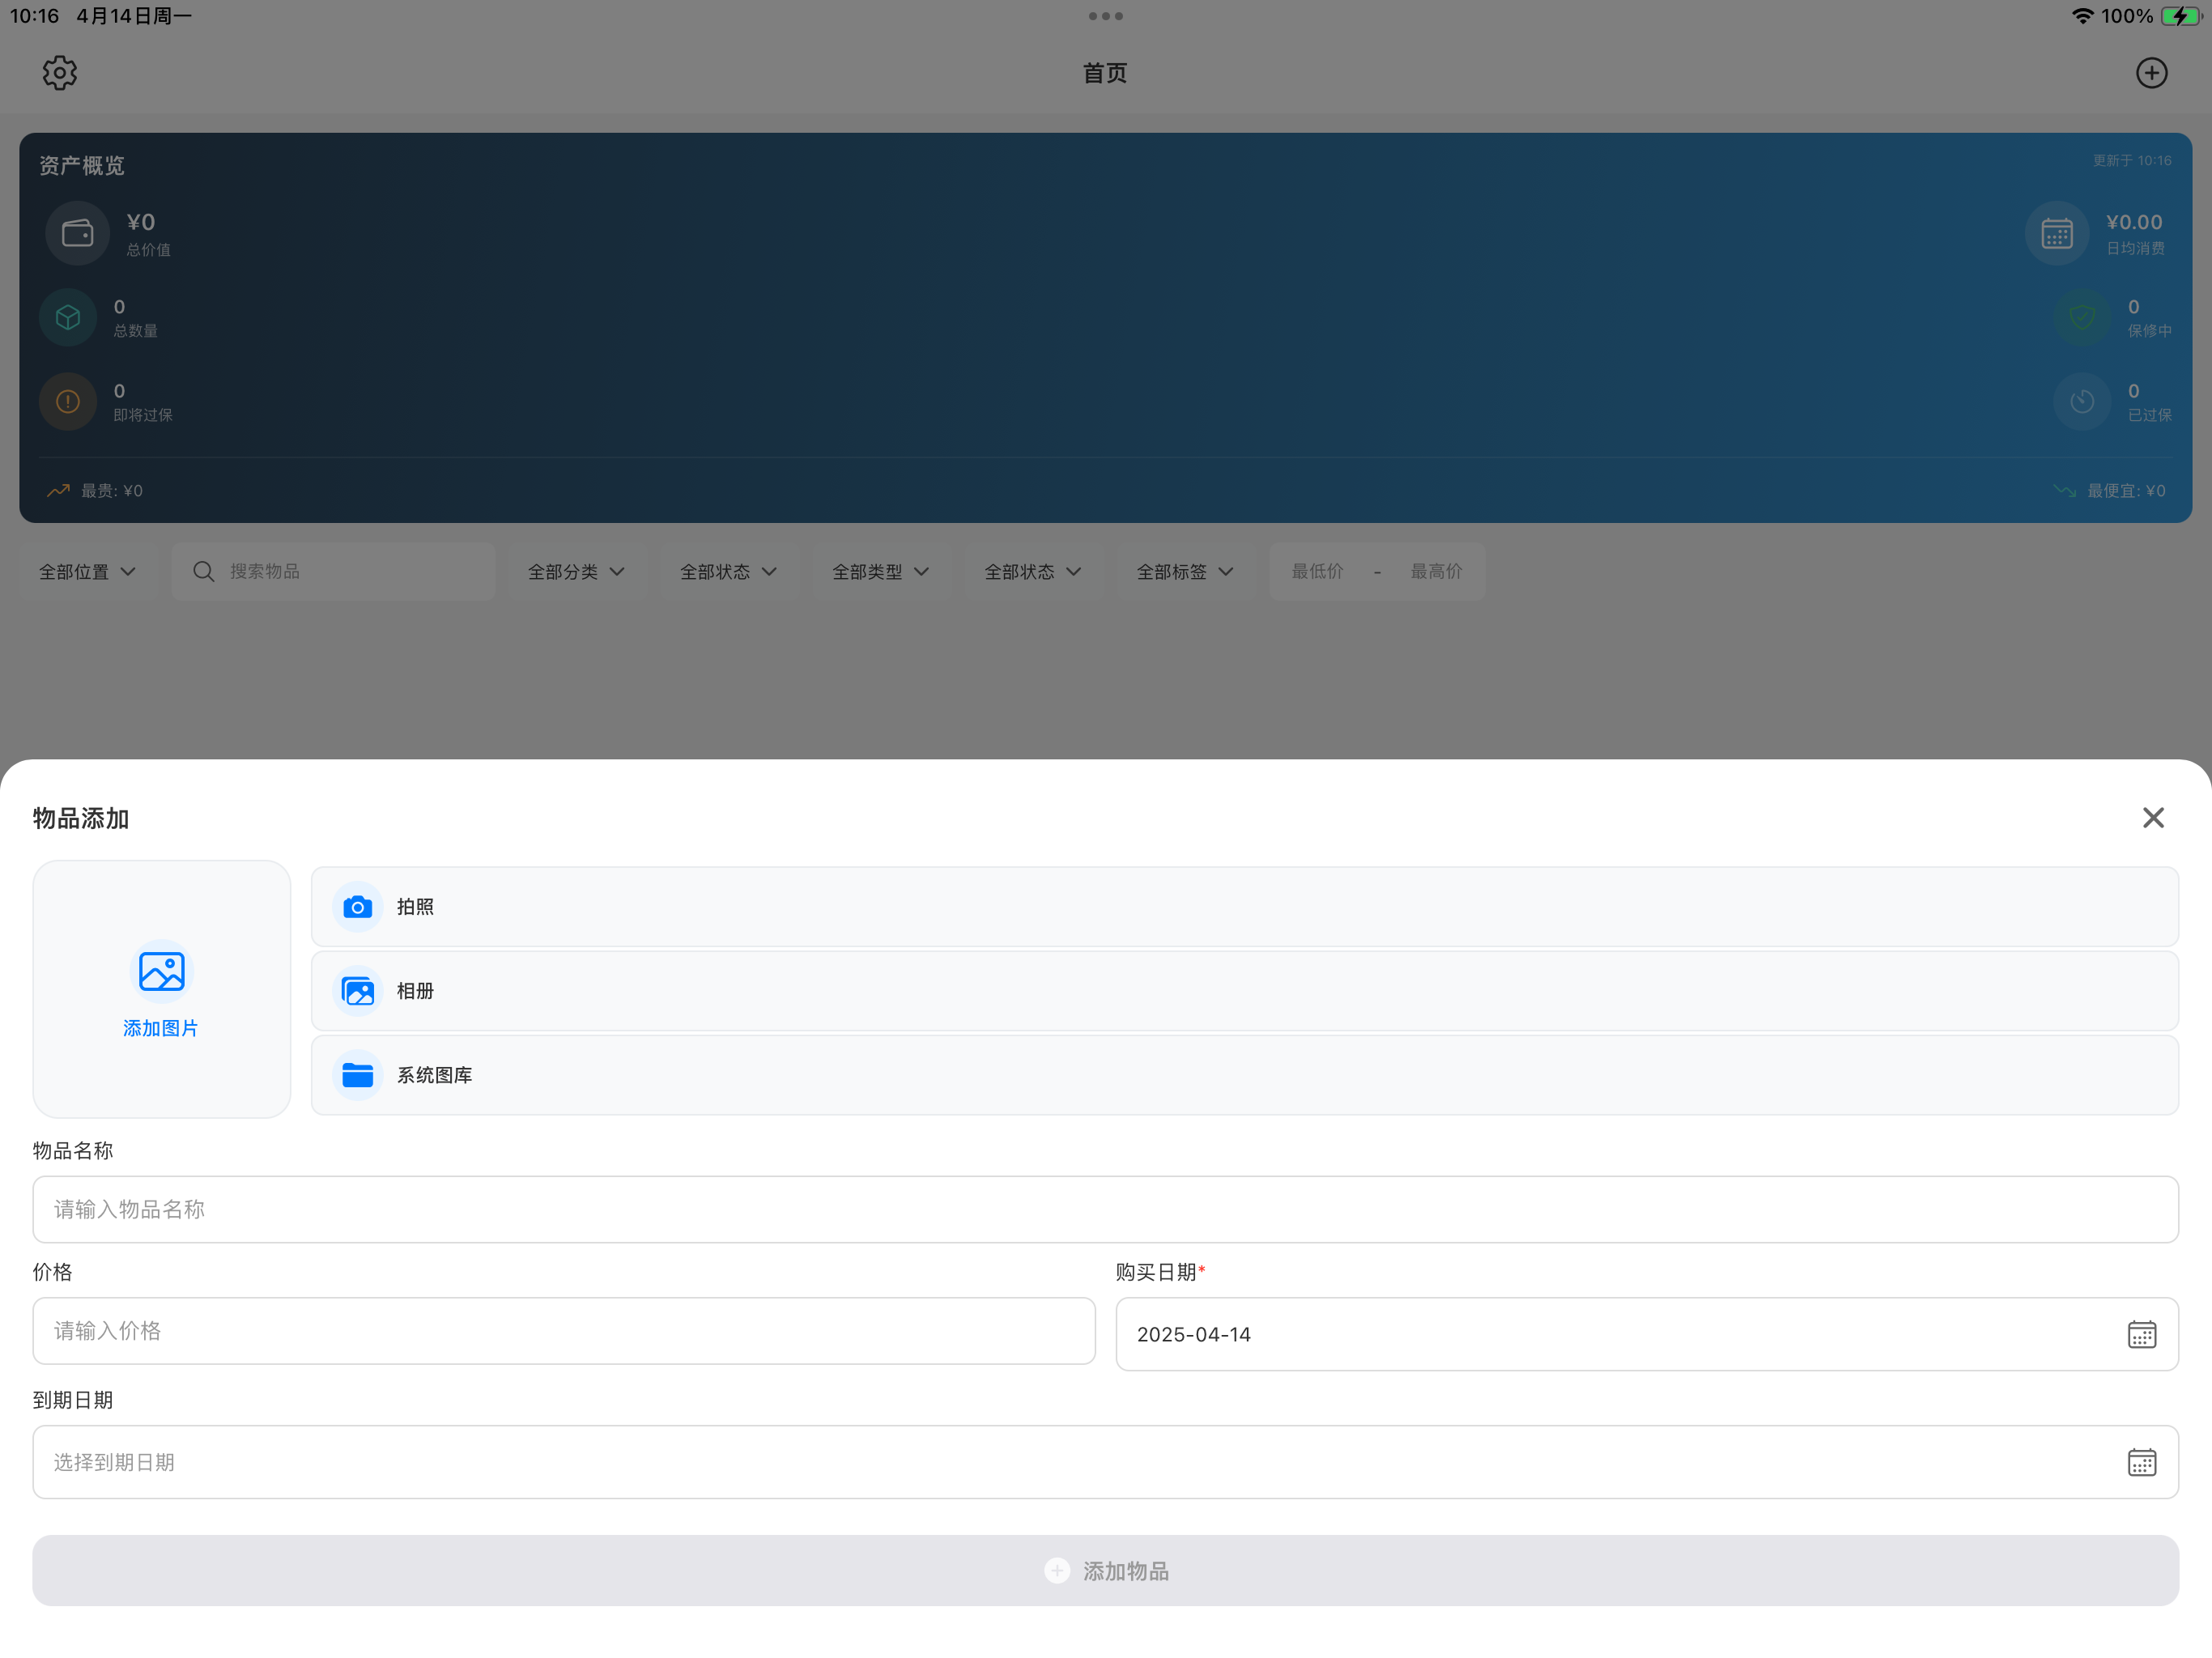Tap the calendar icon beside 日均消费
The width and height of the screenshot is (2212, 1658).
coord(2057,234)
